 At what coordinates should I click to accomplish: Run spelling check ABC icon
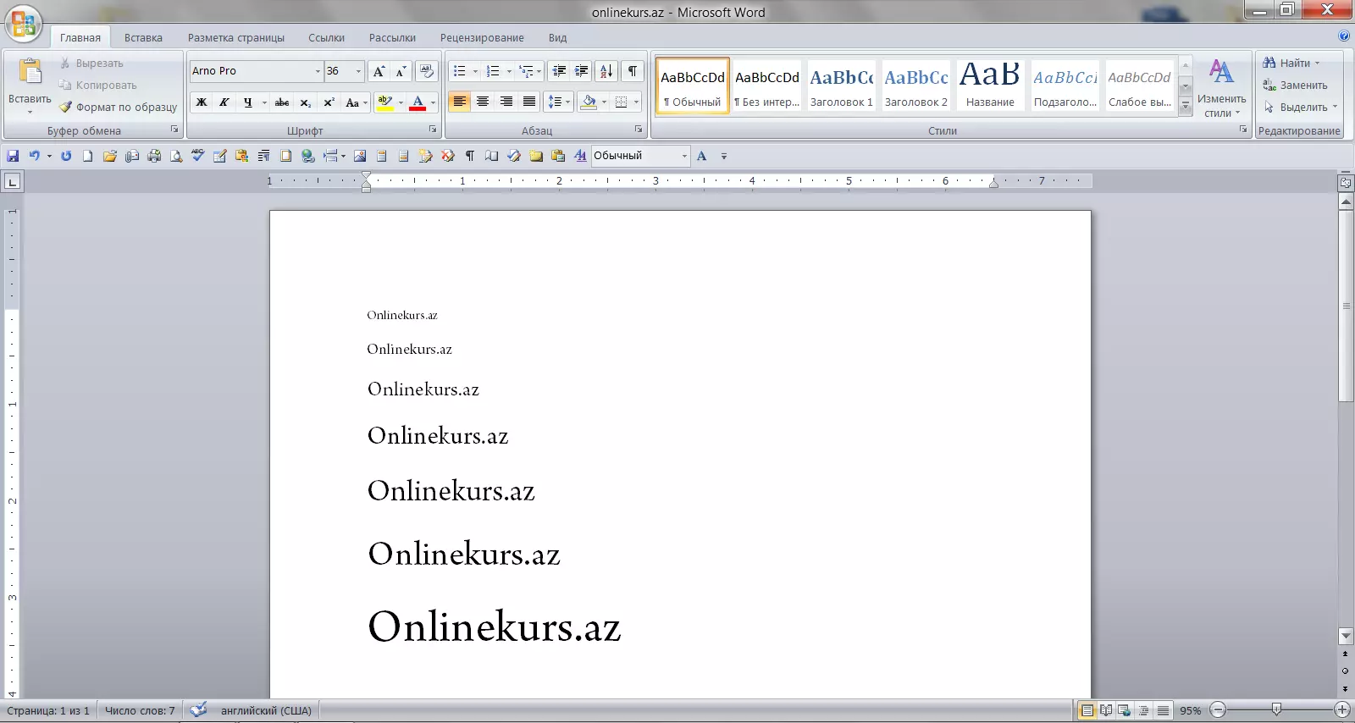(198, 156)
